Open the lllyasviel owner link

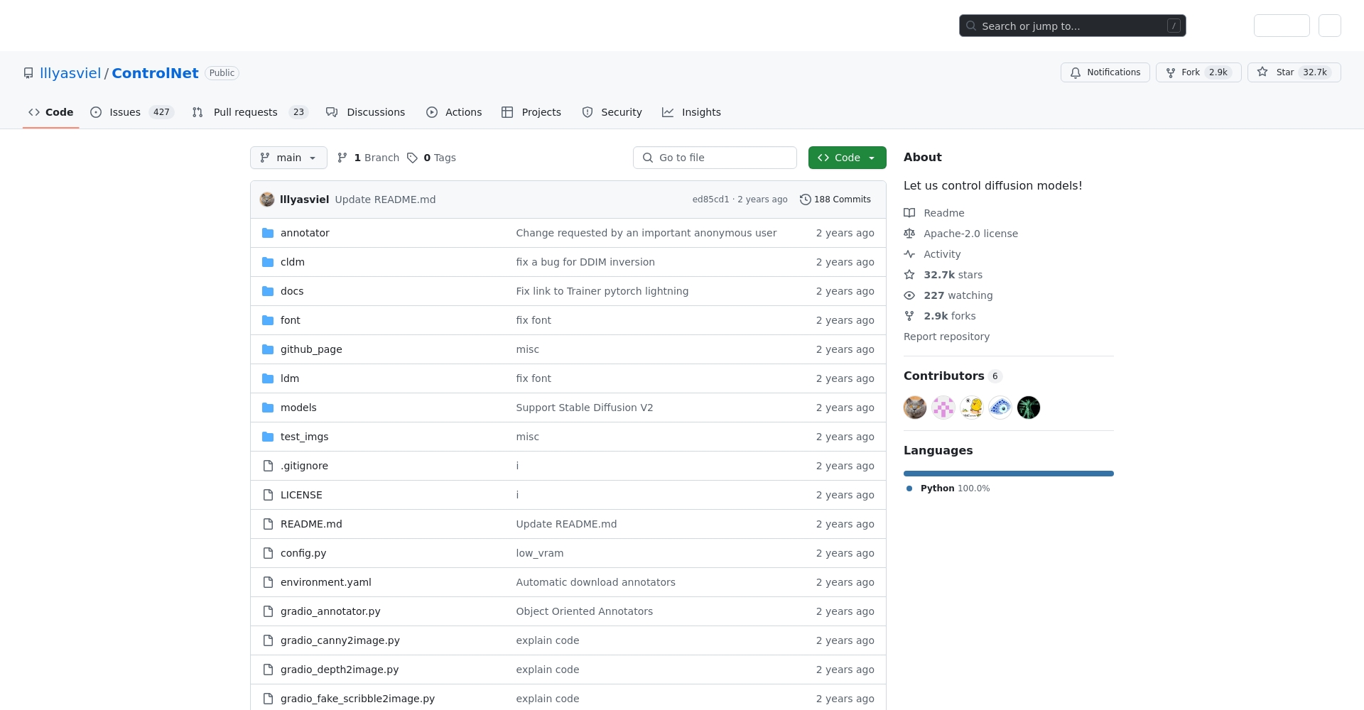click(70, 73)
